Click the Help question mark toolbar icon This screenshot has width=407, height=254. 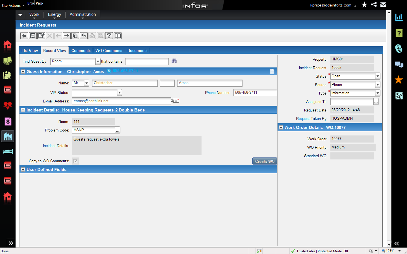(x=109, y=36)
